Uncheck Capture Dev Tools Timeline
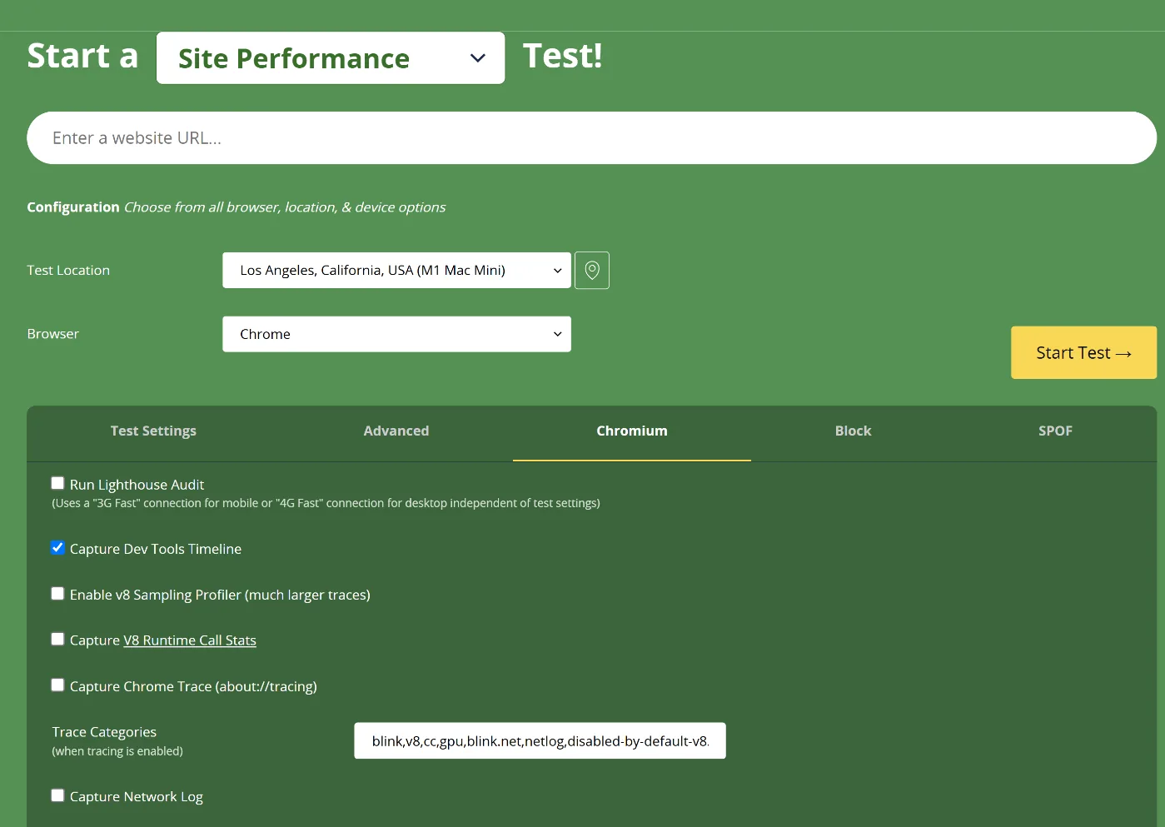1165x827 pixels. point(57,547)
